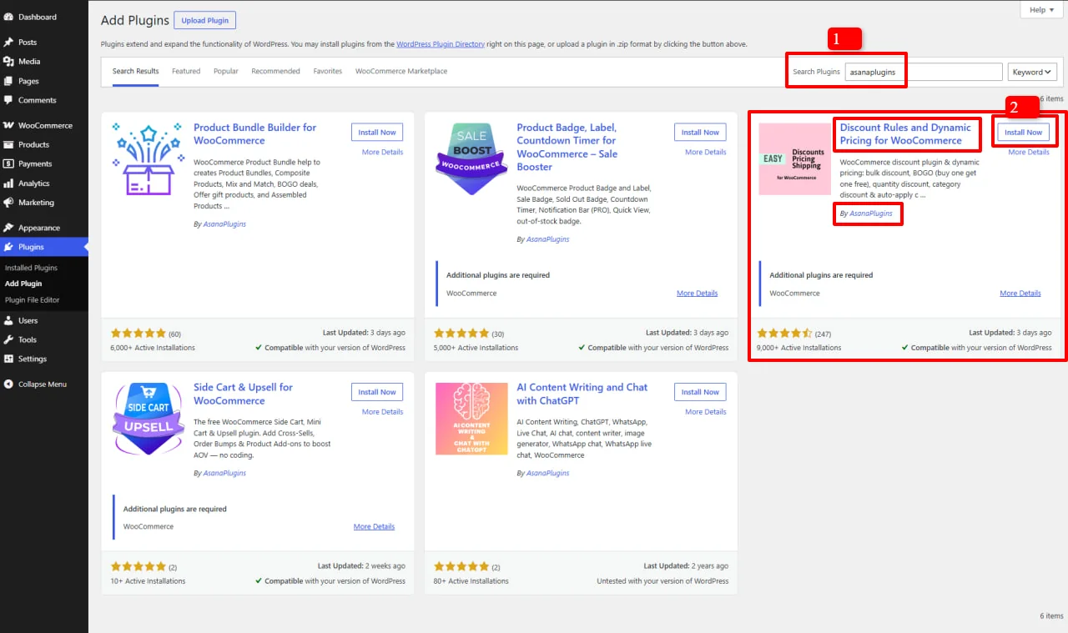Click the Collapse Menu arrow icon
This screenshot has height=633, width=1068.
click(x=8, y=384)
